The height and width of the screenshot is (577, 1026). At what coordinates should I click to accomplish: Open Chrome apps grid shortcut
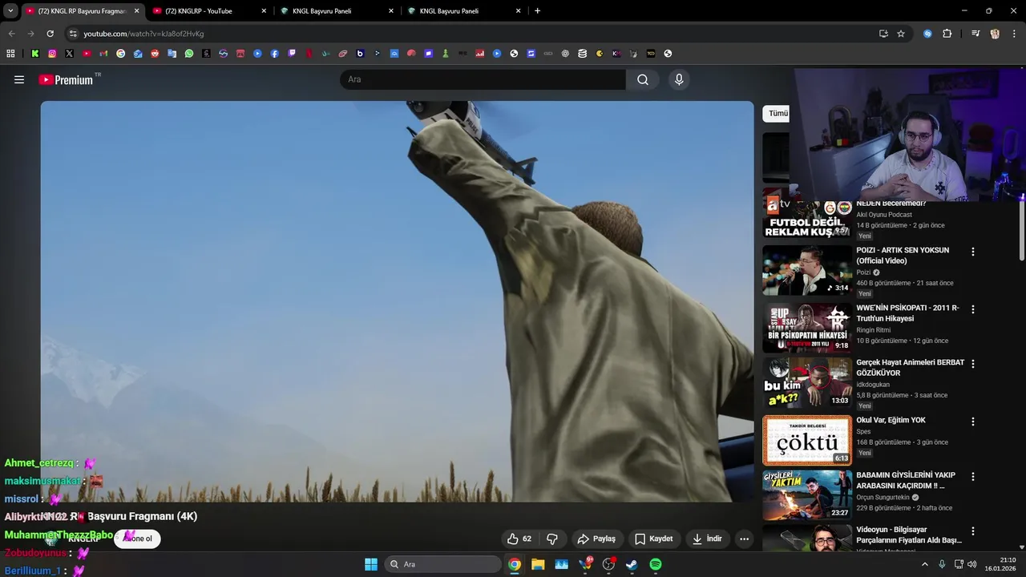(x=10, y=54)
